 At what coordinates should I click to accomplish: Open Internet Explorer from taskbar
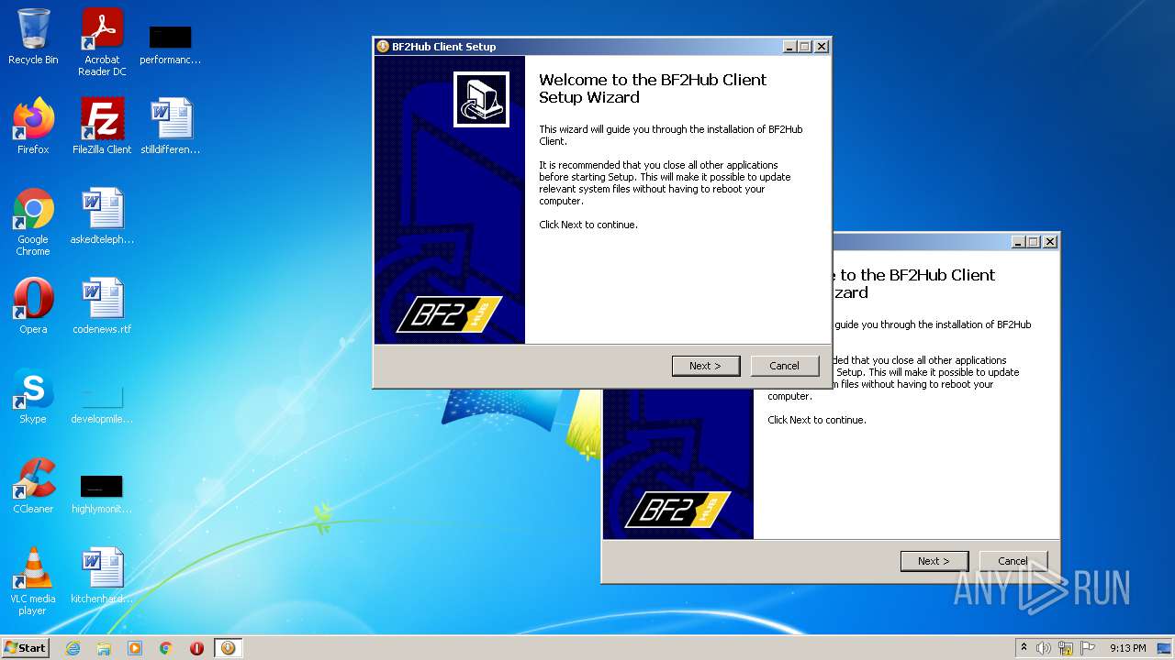(x=73, y=648)
